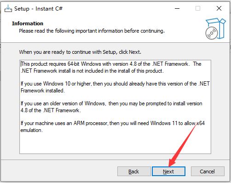Click the Setup installer icon in title bar
Viewport: 231px width, 183px height.
click(x=8, y=8)
